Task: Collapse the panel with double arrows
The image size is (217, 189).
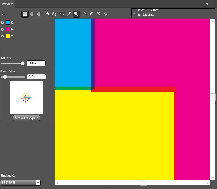Action: tap(207, 4)
